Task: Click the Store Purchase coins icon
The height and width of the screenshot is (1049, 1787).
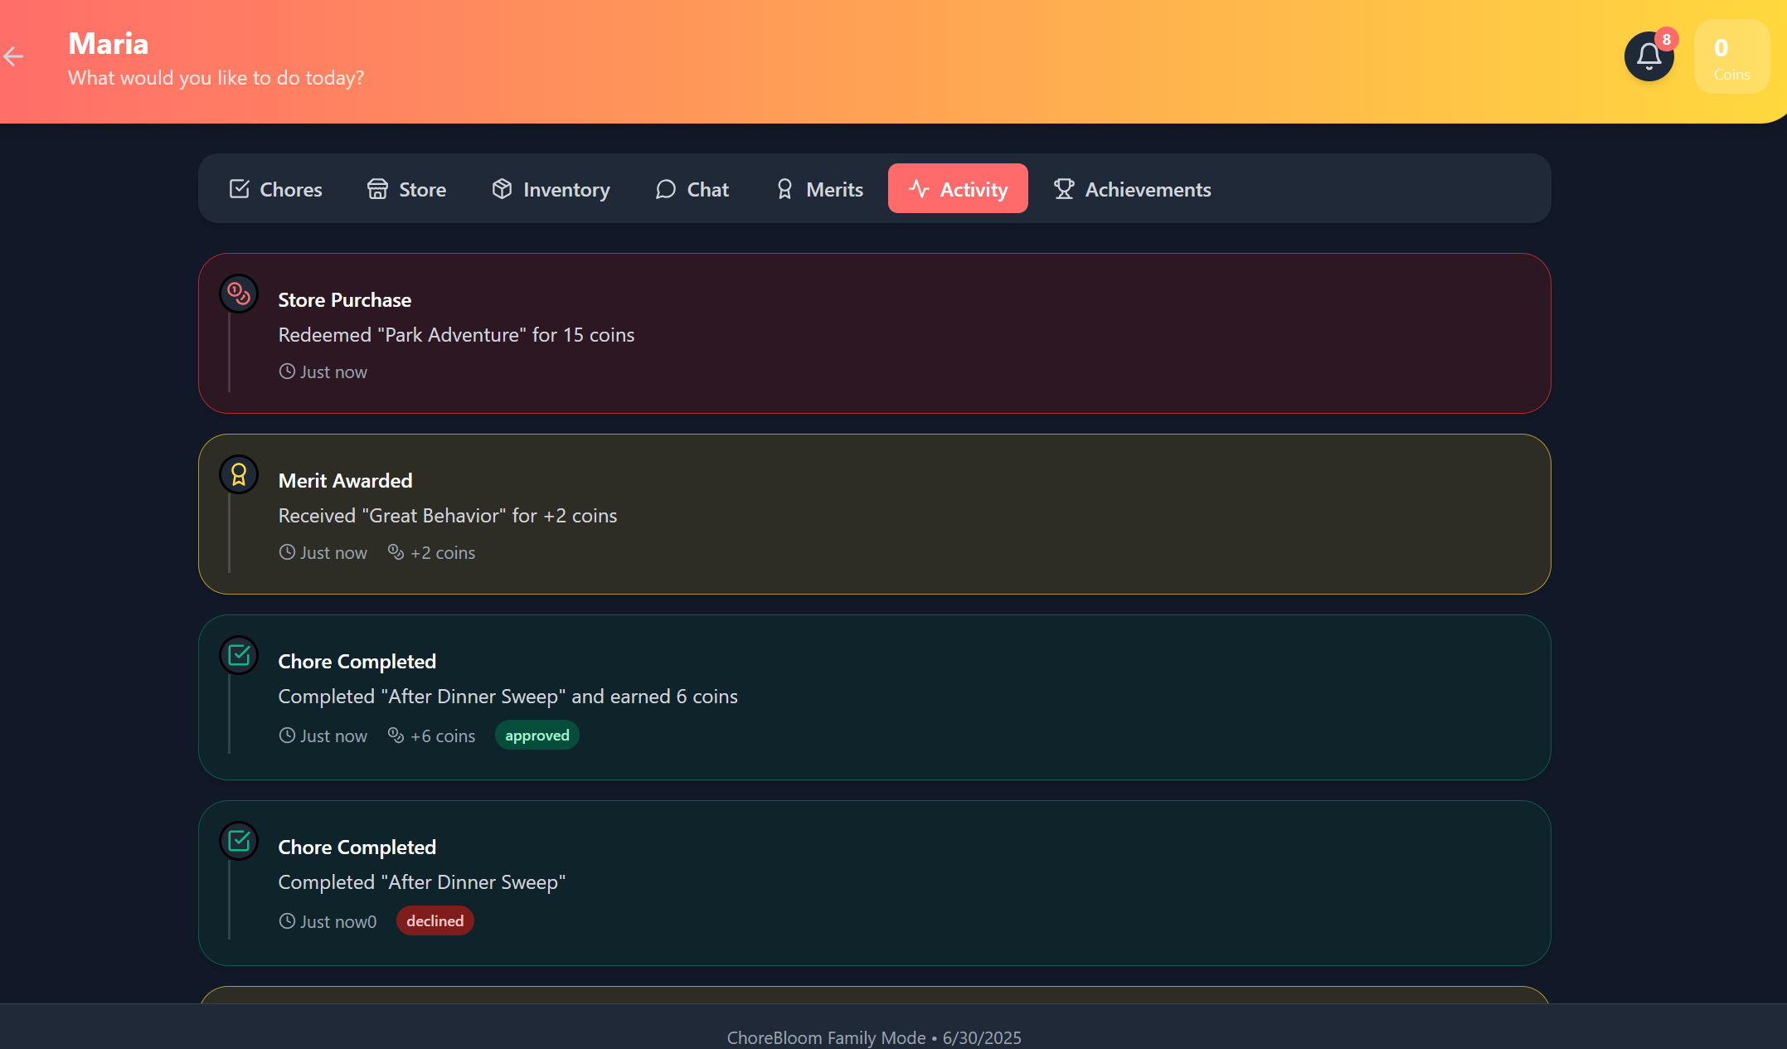Action: click(239, 294)
